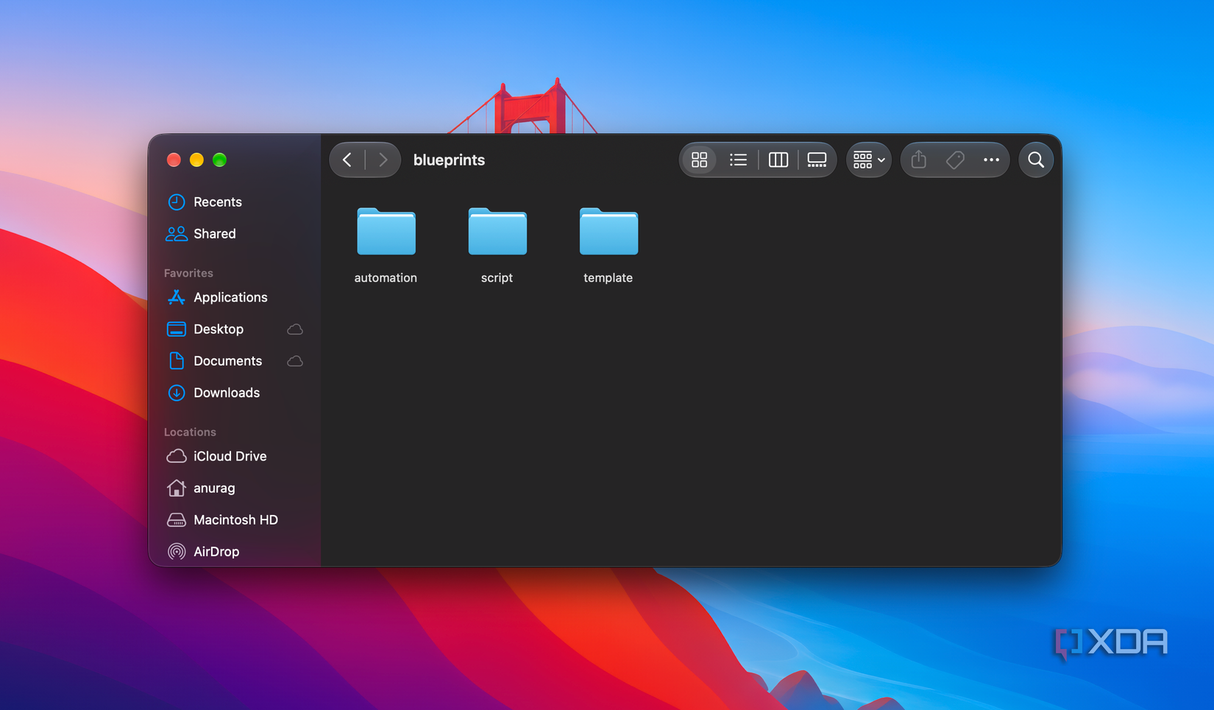Click the Search magnifier icon
The height and width of the screenshot is (710, 1214).
point(1036,160)
